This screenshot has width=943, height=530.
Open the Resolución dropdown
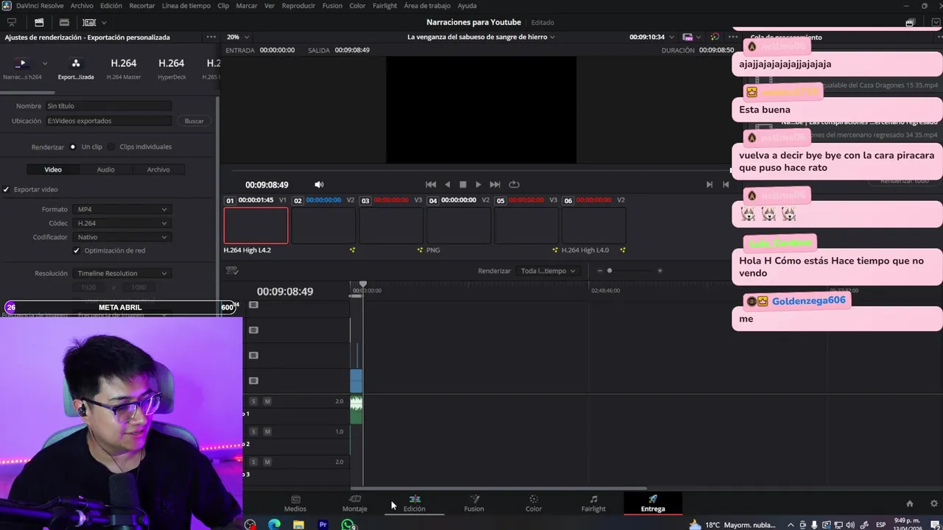pyautogui.click(x=122, y=273)
